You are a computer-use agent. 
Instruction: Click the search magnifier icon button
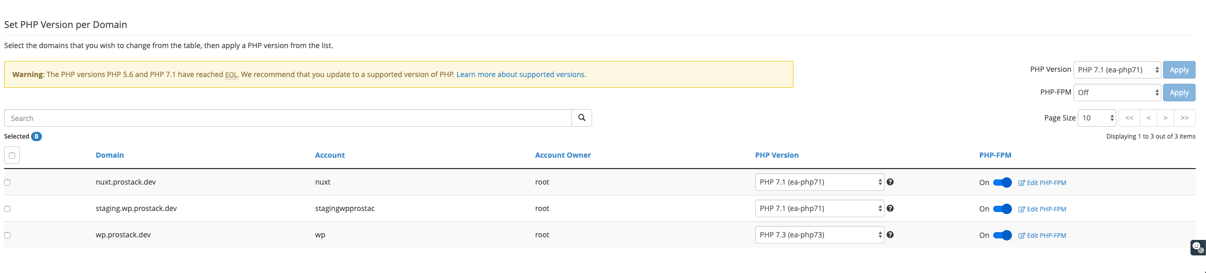(x=582, y=118)
